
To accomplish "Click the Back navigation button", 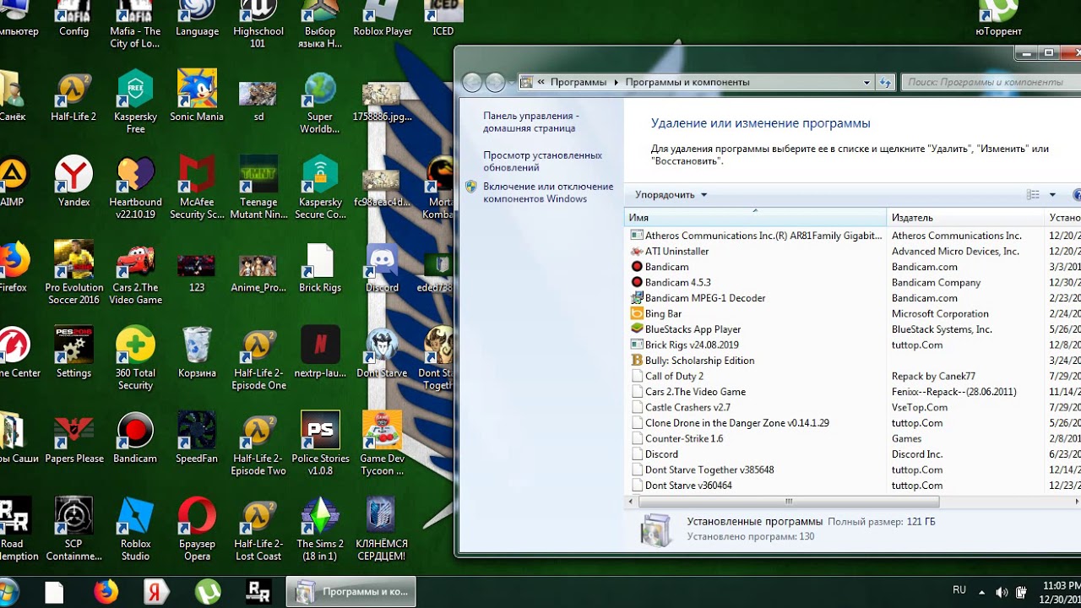I will [x=472, y=83].
